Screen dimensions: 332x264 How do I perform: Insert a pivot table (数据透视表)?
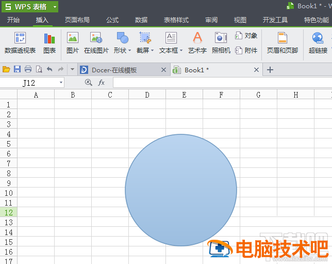[x=20, y=43]
